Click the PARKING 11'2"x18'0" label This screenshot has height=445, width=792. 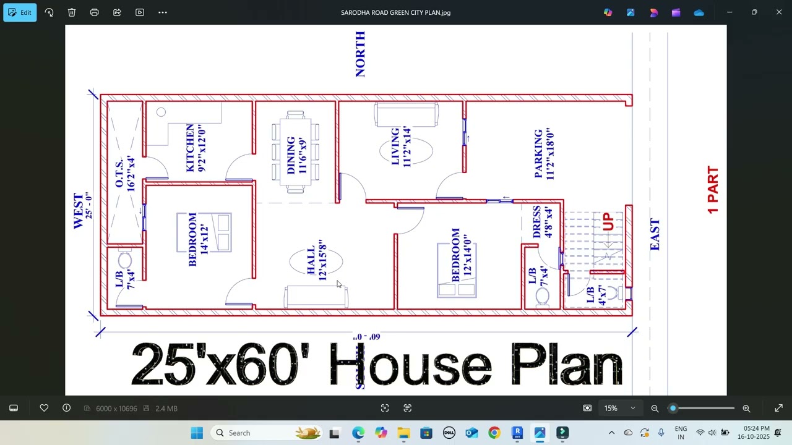pyautogui.click(x=544, y=153)
